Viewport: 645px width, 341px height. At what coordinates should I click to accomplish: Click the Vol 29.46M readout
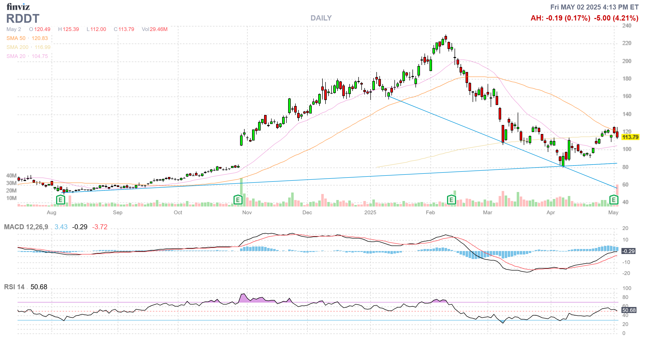155,29
